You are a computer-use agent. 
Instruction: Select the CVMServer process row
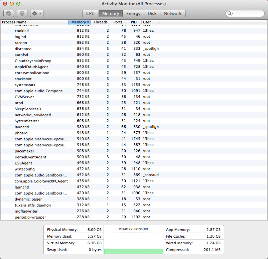click(x=134, y=97)
